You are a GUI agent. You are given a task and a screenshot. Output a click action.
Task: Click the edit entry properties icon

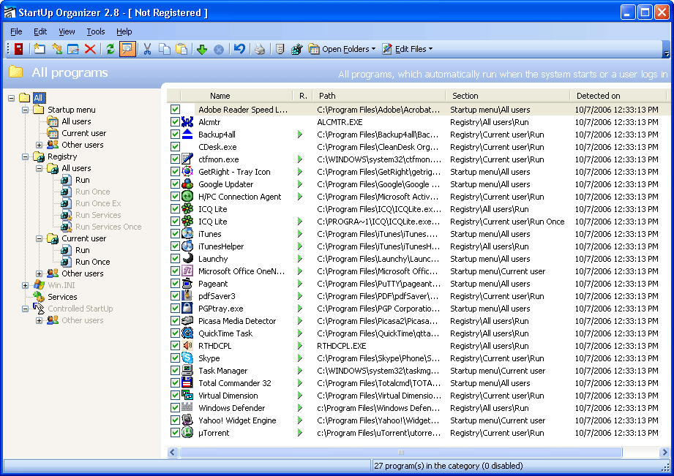(73, 49)
